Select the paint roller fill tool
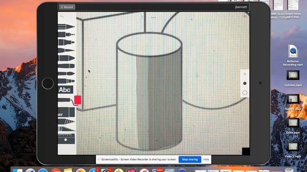307x172 pixels. pos(65,100)
